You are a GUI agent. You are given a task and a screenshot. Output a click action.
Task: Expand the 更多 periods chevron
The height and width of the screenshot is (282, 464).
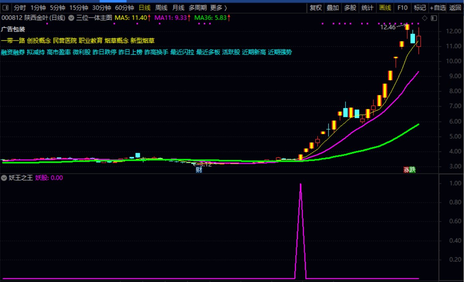pyautogui.click(x=219, y=8)
